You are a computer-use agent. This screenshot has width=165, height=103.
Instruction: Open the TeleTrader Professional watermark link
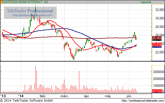(32, 15)
